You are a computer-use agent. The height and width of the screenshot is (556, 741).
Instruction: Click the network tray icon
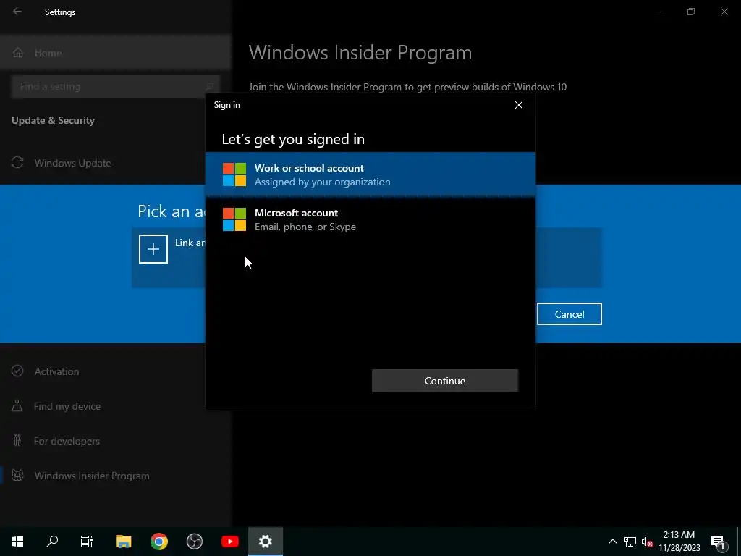[630, 542]
